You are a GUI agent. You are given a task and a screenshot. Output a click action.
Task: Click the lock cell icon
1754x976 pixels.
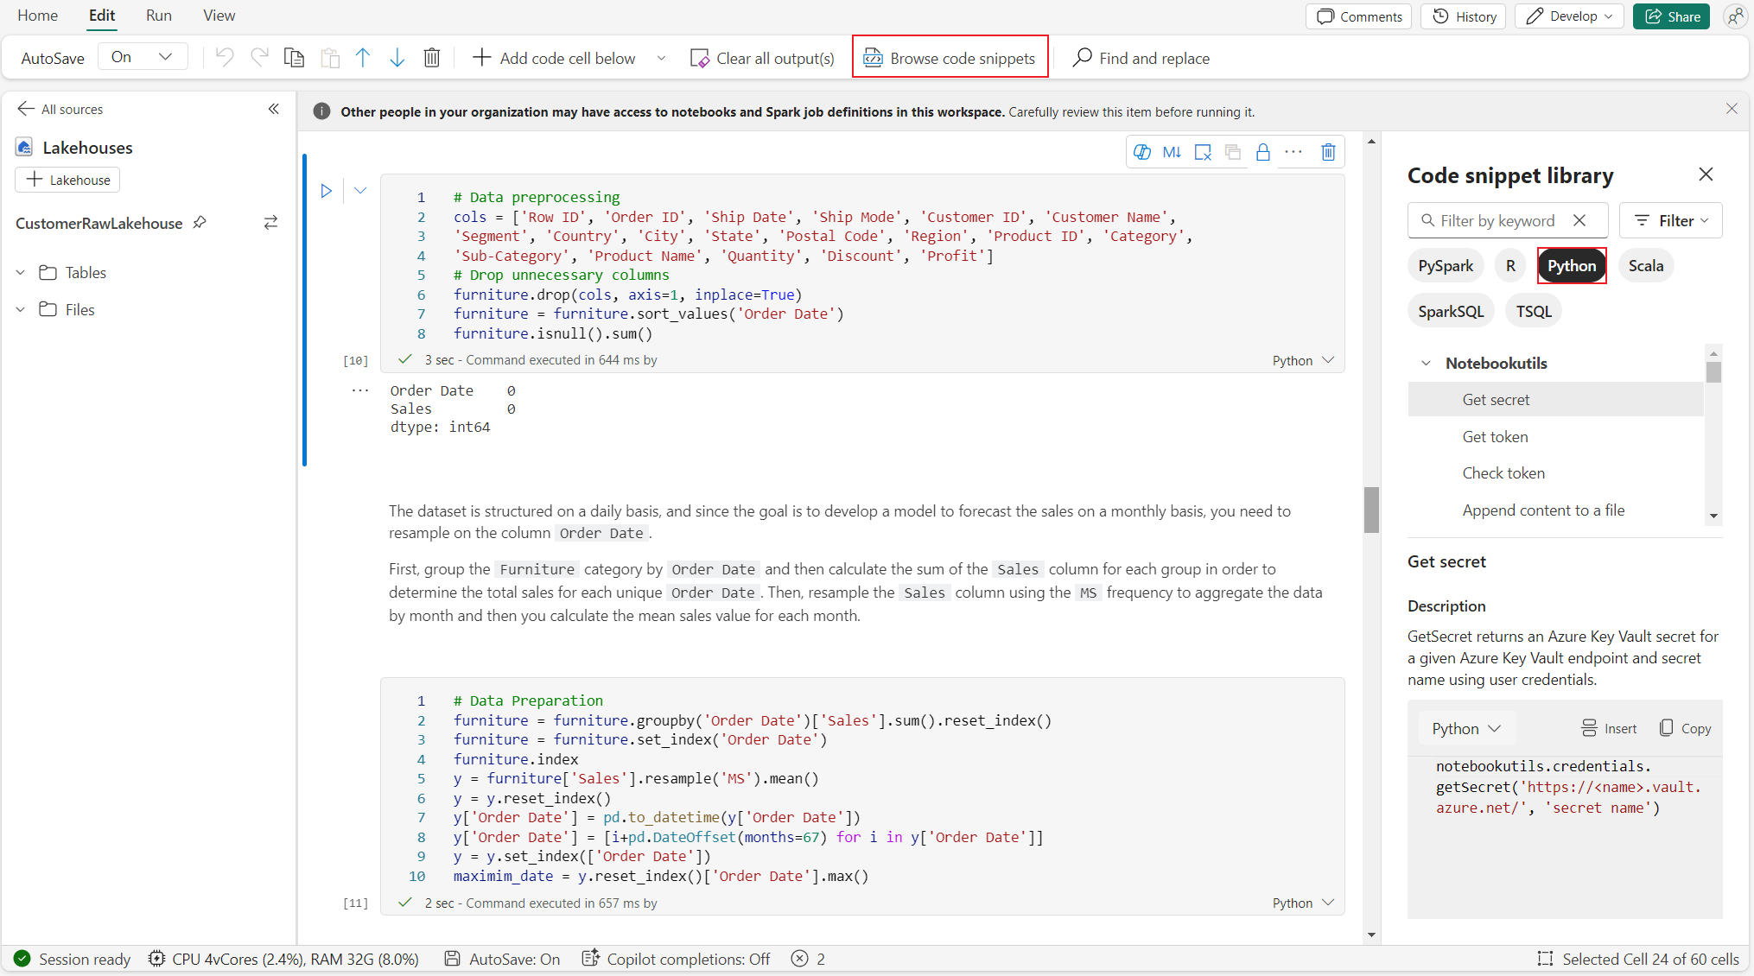click(x=1262, y=153)
